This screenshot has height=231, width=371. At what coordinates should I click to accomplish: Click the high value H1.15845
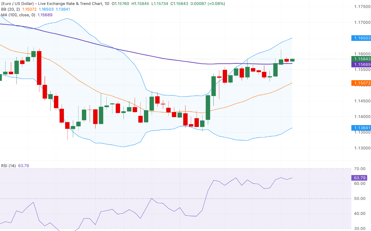[140, 4]
